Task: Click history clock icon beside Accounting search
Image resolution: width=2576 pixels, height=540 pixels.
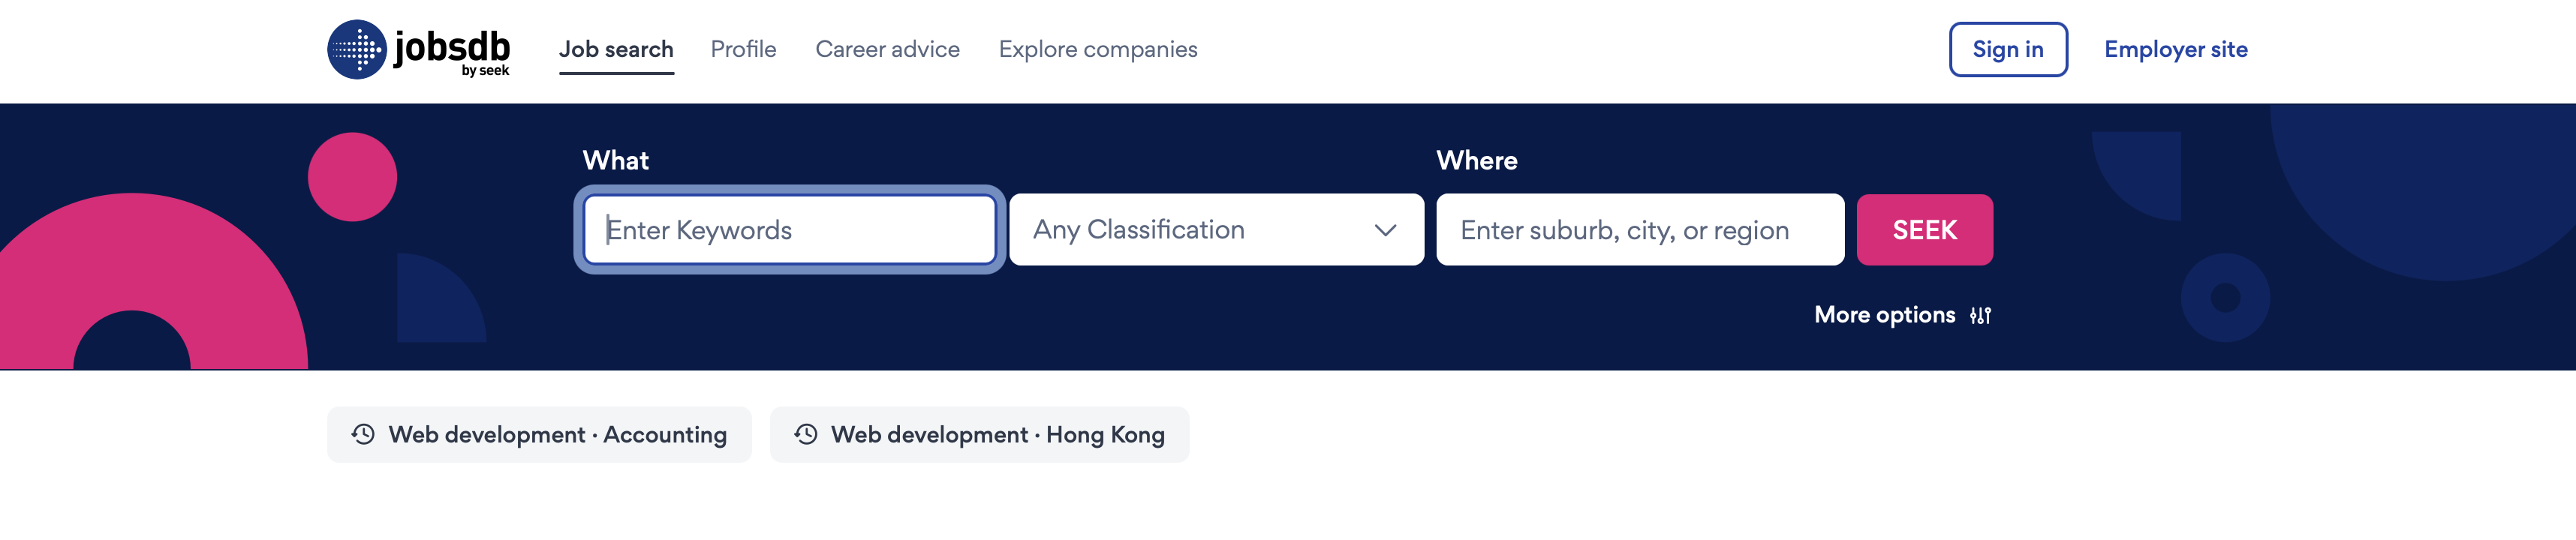Action: coord(363,434)
